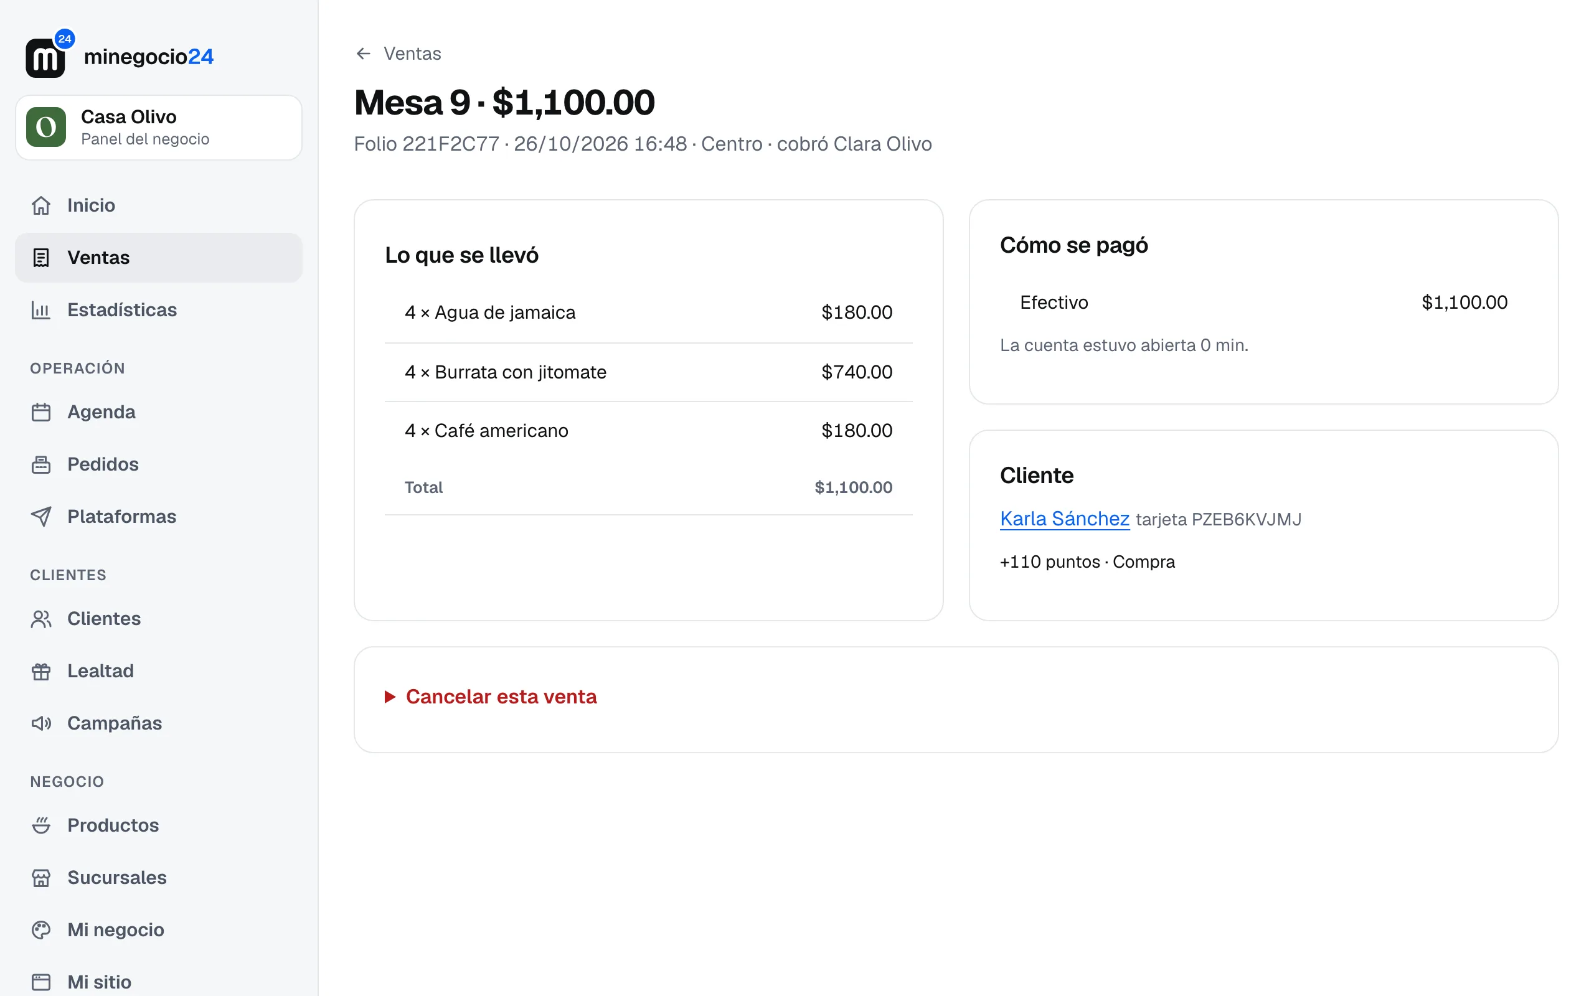Go to the Ventas menu item
The width and height of the screenshot is (1594, 996).
159,258
